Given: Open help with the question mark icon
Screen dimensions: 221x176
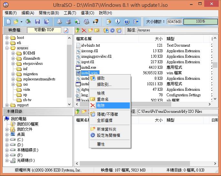Looking at the screenshot, I should coord(127,22).
